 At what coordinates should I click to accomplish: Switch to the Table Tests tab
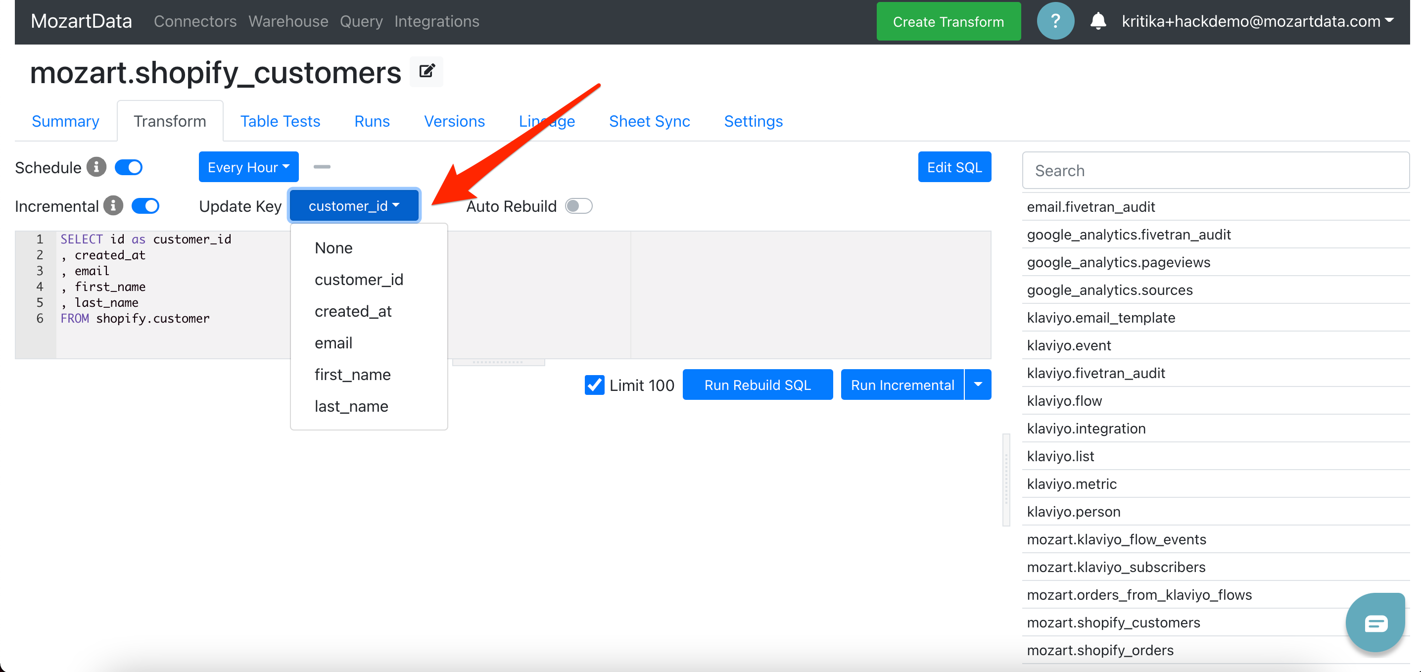click(x=280, y=121)
